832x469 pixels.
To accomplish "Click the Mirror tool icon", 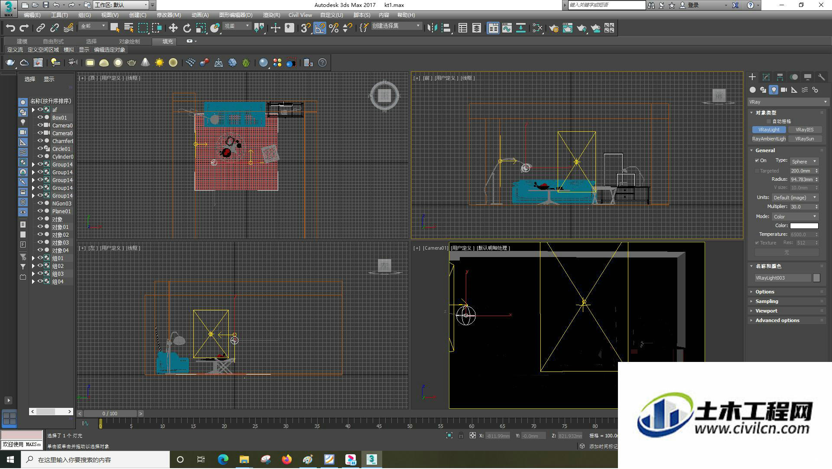I will tap(432, 28).
